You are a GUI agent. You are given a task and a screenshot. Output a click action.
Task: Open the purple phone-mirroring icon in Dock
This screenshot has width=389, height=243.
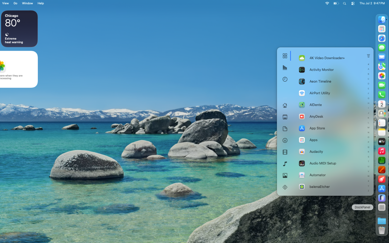(x=382, y=198)
